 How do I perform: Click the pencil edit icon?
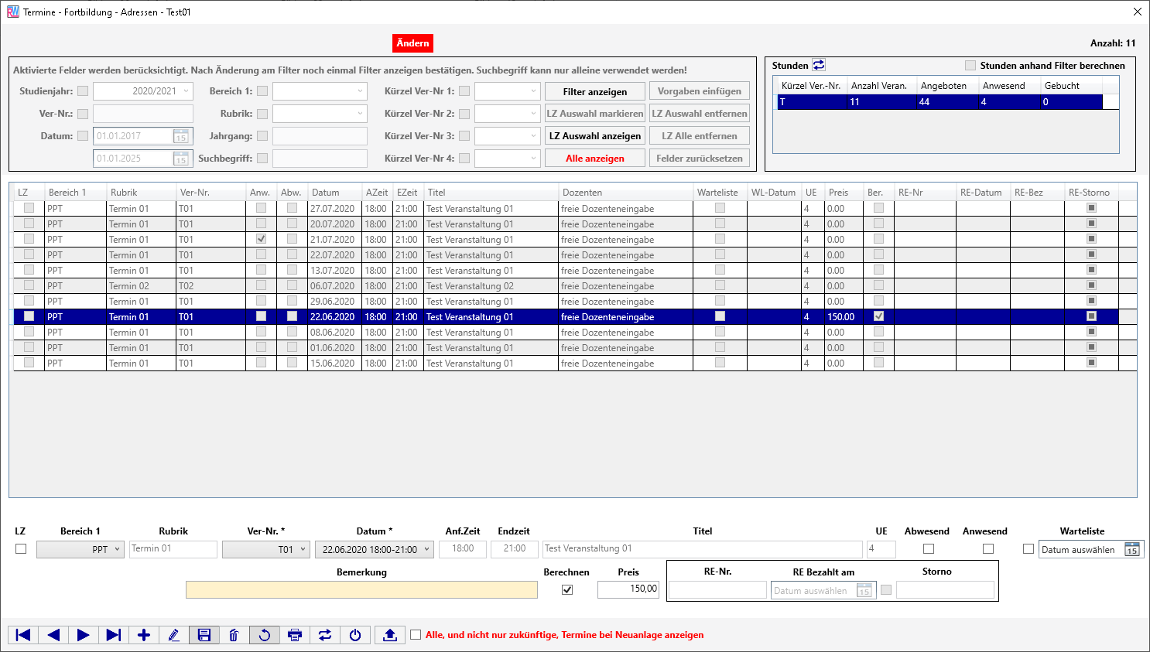173,635
